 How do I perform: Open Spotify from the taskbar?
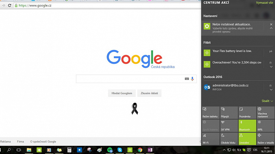(110, 150)
